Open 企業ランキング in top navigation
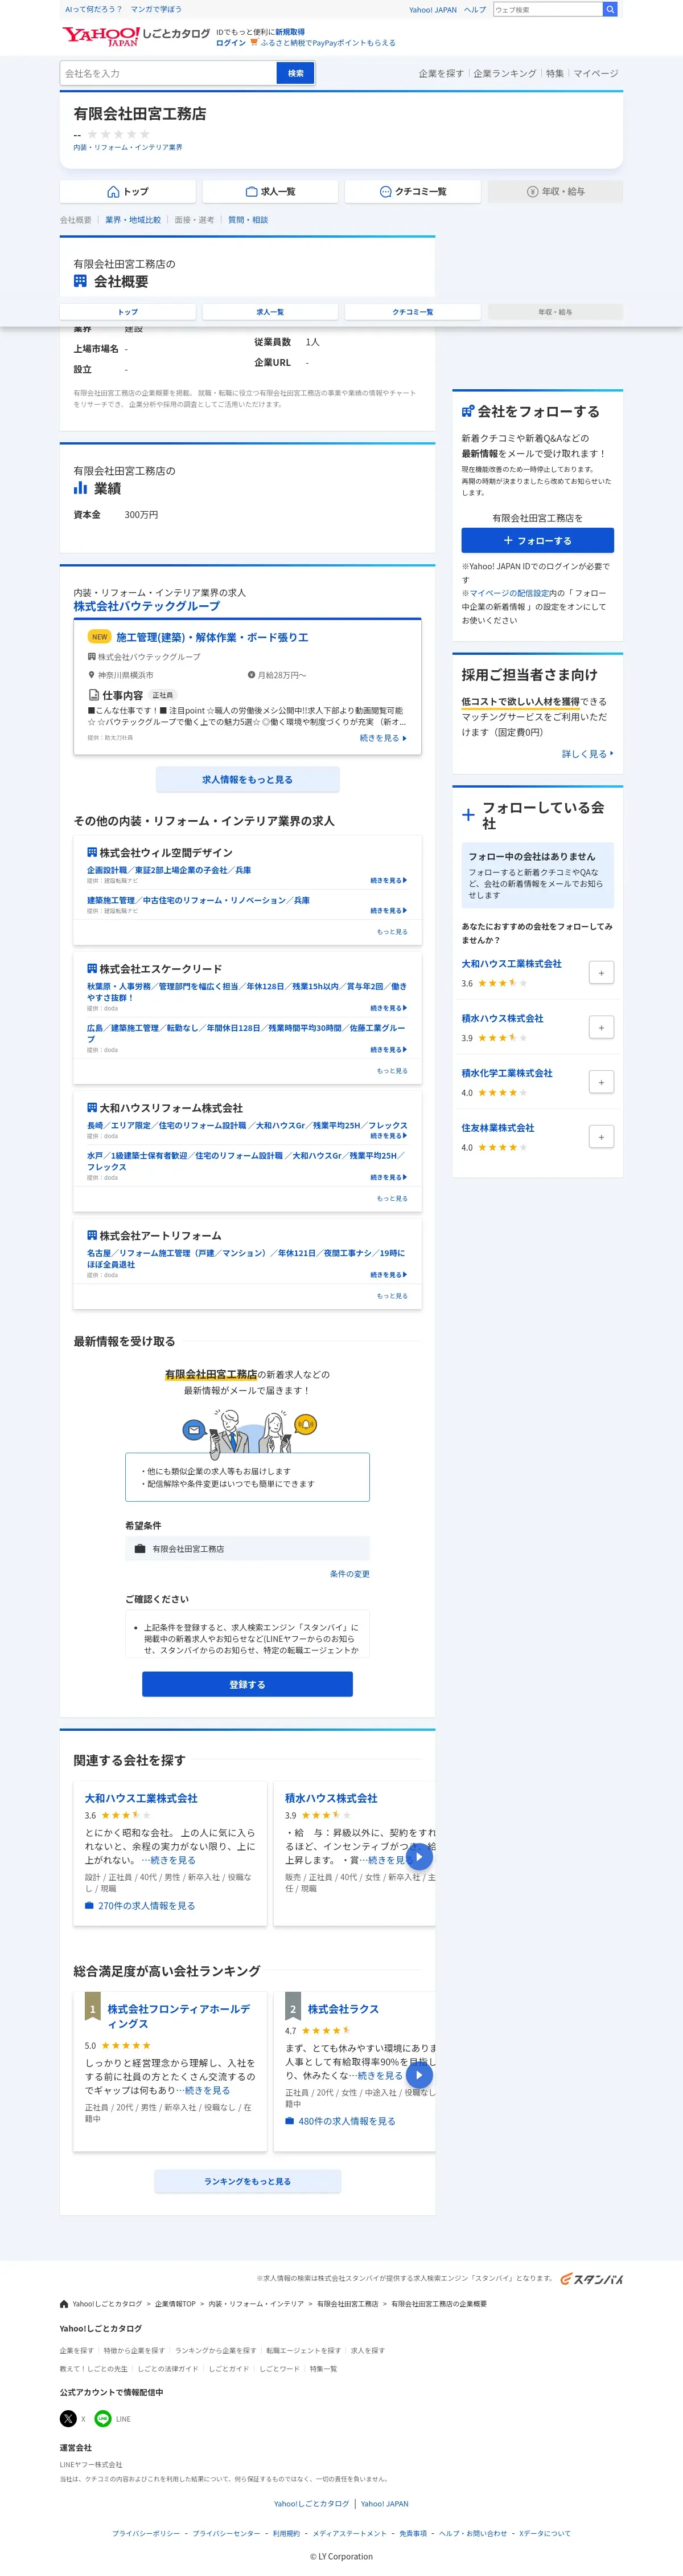Image resolution: width=683 pixels, height=2576 pixels. pyautogui.click(x=504, y=74)
